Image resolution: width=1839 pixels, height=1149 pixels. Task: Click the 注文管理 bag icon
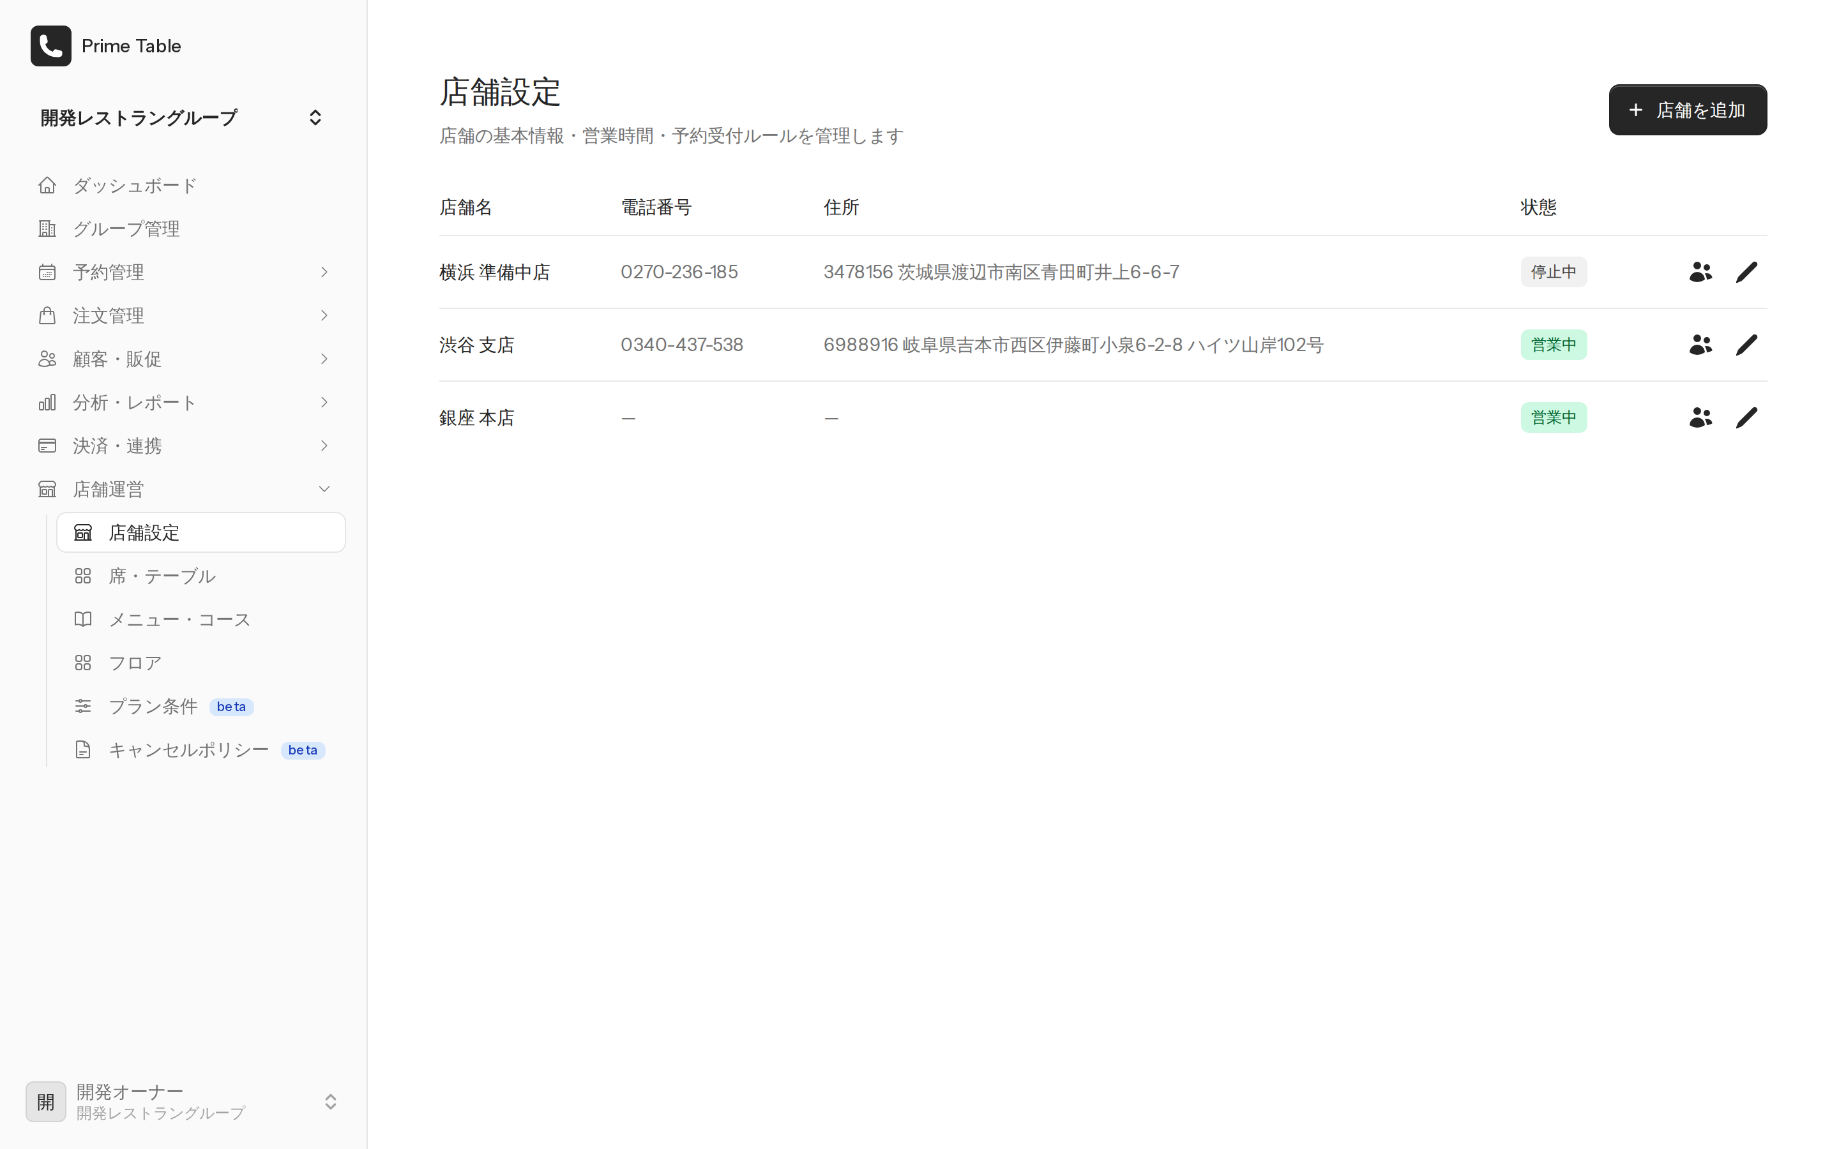pos(47,315)
